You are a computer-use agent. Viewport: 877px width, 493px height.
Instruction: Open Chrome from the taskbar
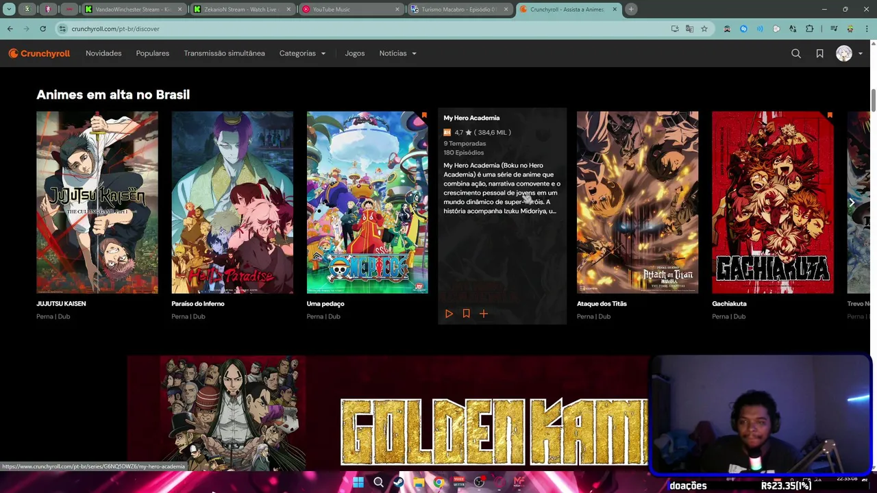pos(438,483)
